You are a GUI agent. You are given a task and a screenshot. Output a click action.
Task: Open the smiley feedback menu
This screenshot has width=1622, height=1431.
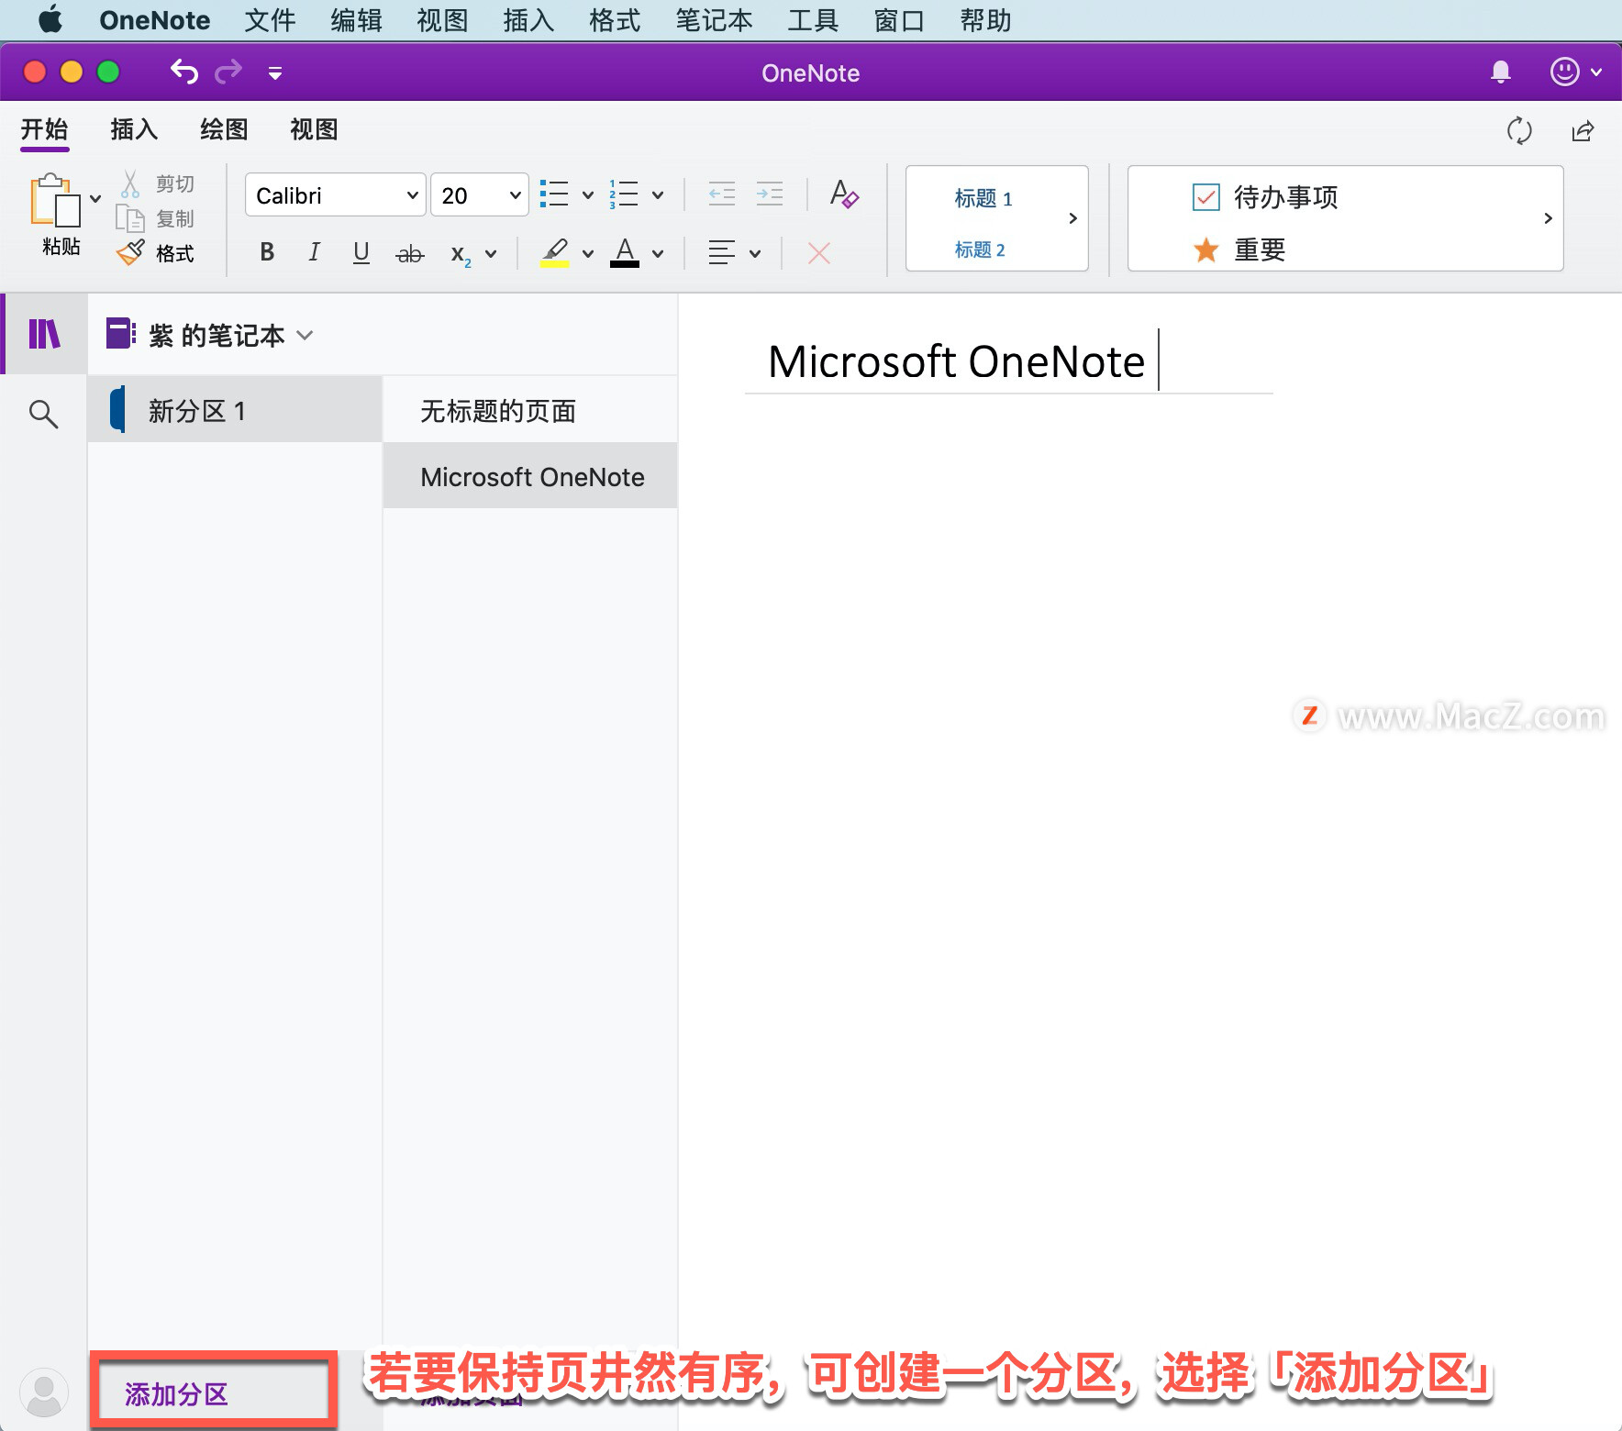[1575, 72]
